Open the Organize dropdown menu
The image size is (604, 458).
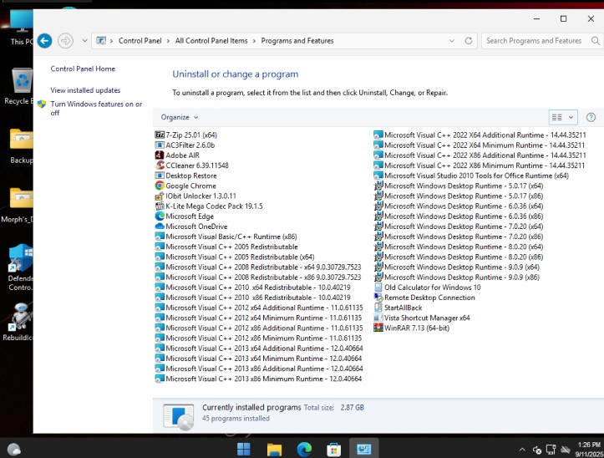pyautogui.click(x=180, y=117)
